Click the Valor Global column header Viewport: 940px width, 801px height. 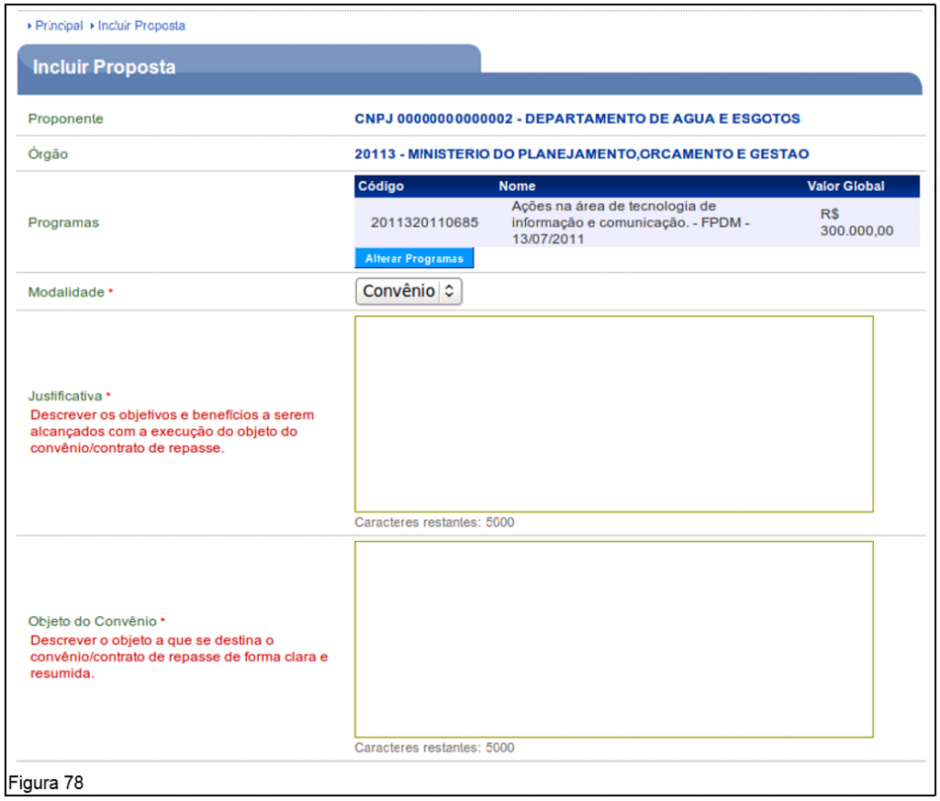point(845,186)
